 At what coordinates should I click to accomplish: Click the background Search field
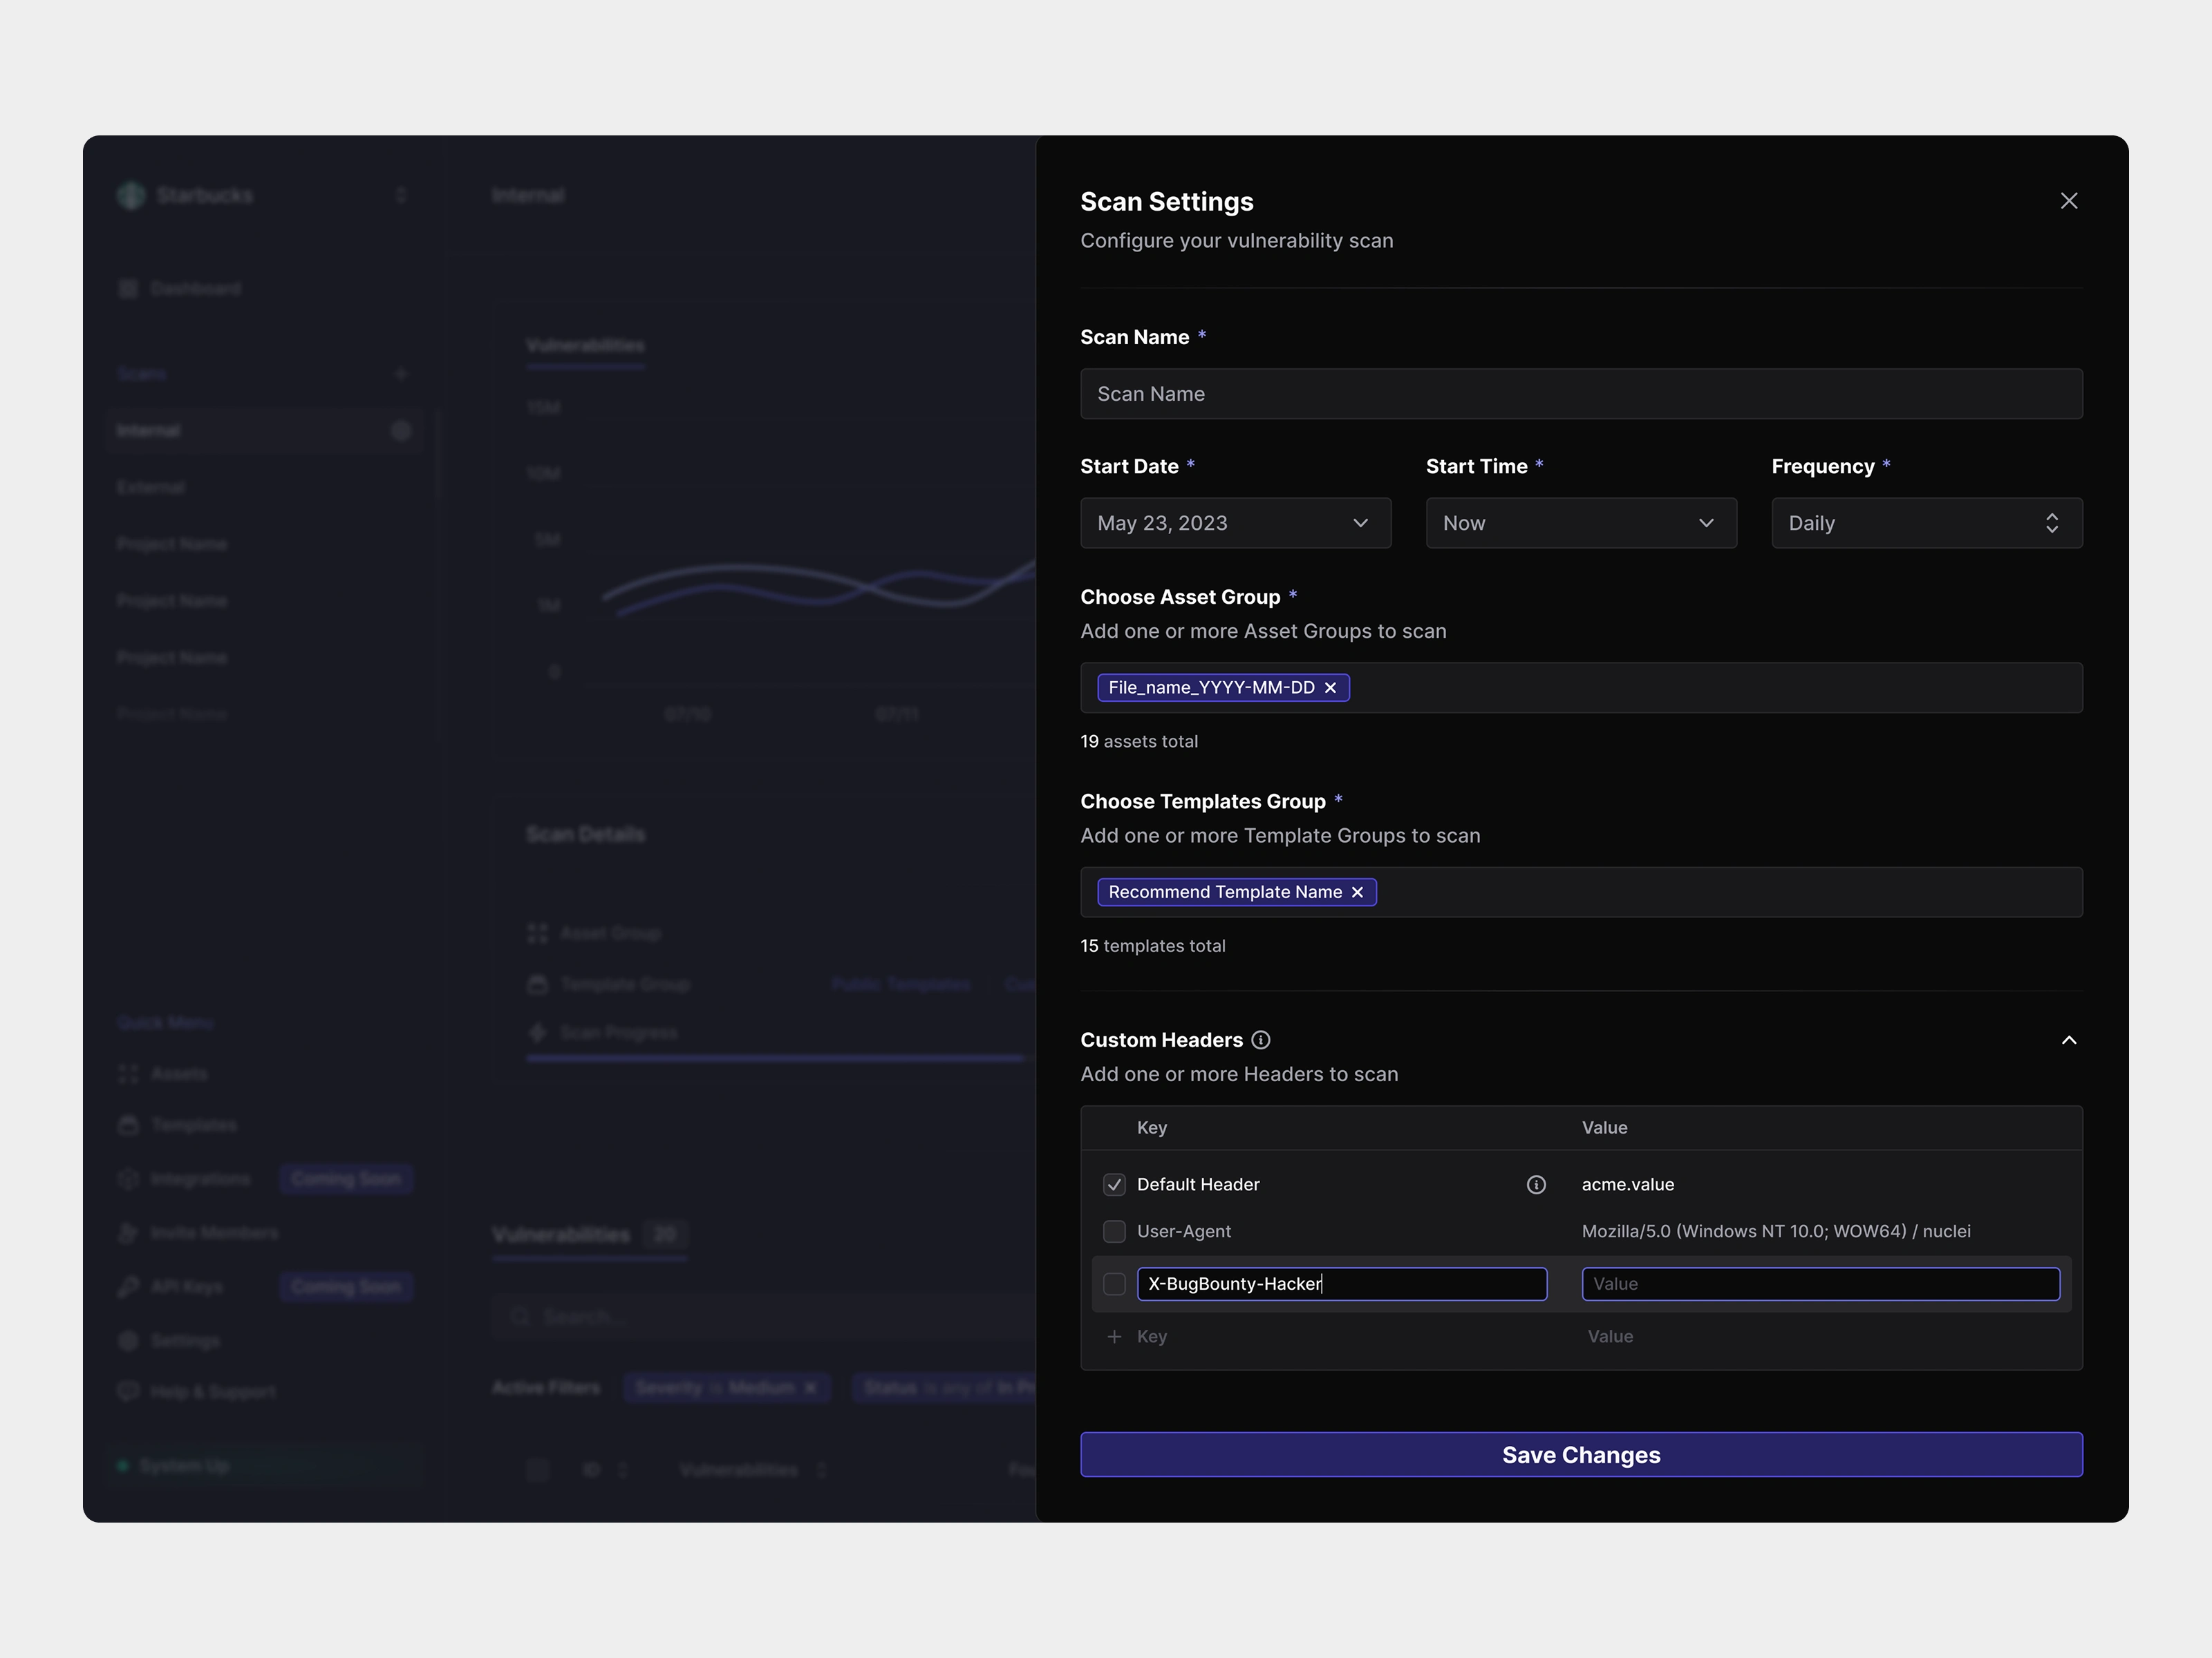pyautogui.click(x=765, y=1316)
